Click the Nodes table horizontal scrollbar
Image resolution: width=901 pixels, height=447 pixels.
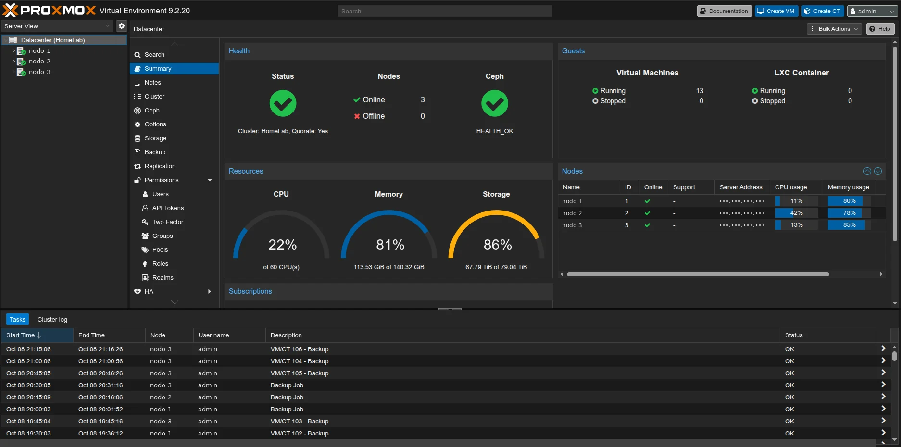698,274
